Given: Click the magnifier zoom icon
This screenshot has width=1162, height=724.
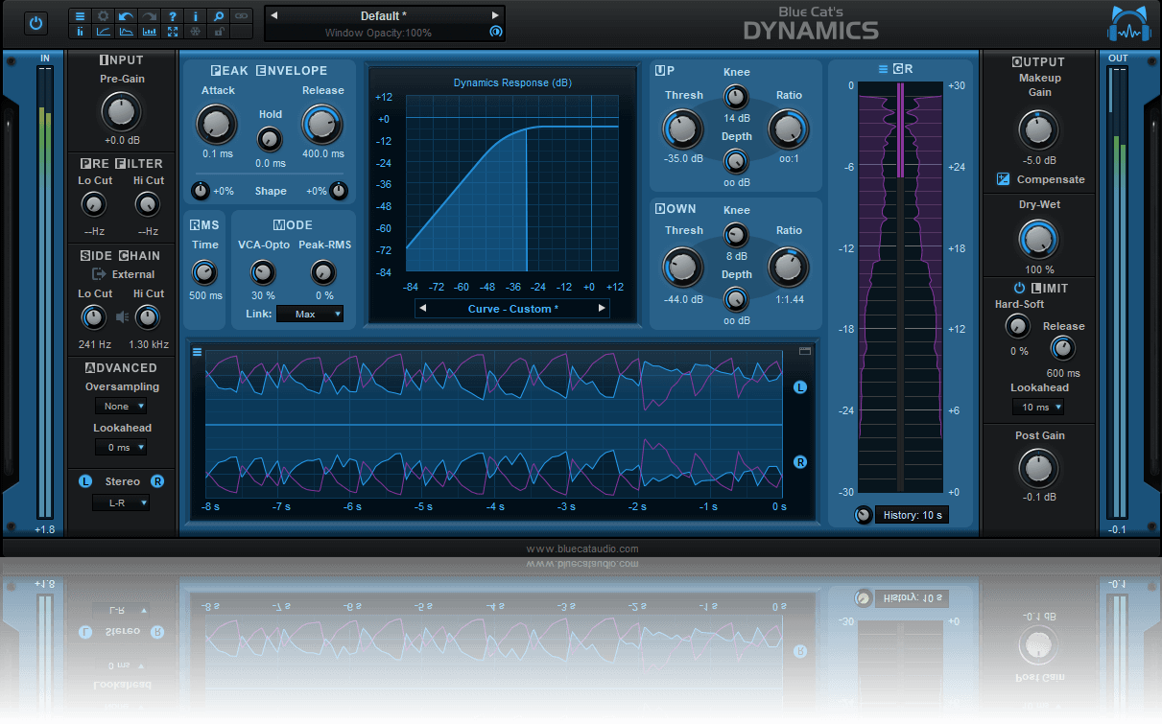Looking at the screenshot, I should [218, 15].
